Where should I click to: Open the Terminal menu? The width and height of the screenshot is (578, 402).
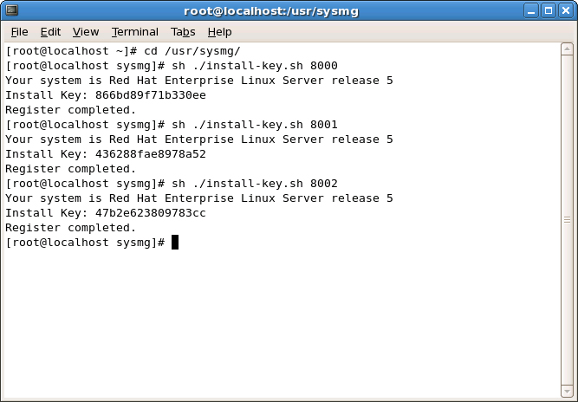(135, 32)
